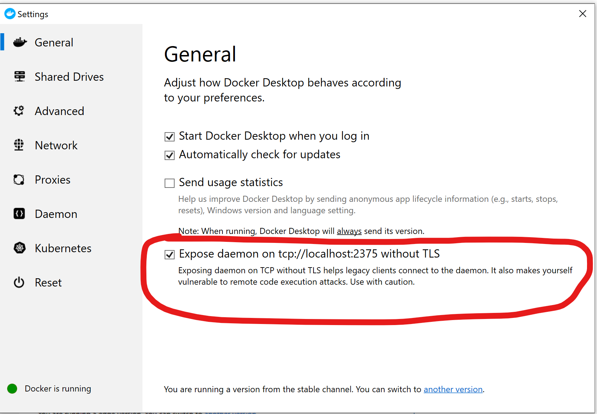Viewport: 597px width, 414px height.
Task: Close the Settings window
Action: click(583, 14)
